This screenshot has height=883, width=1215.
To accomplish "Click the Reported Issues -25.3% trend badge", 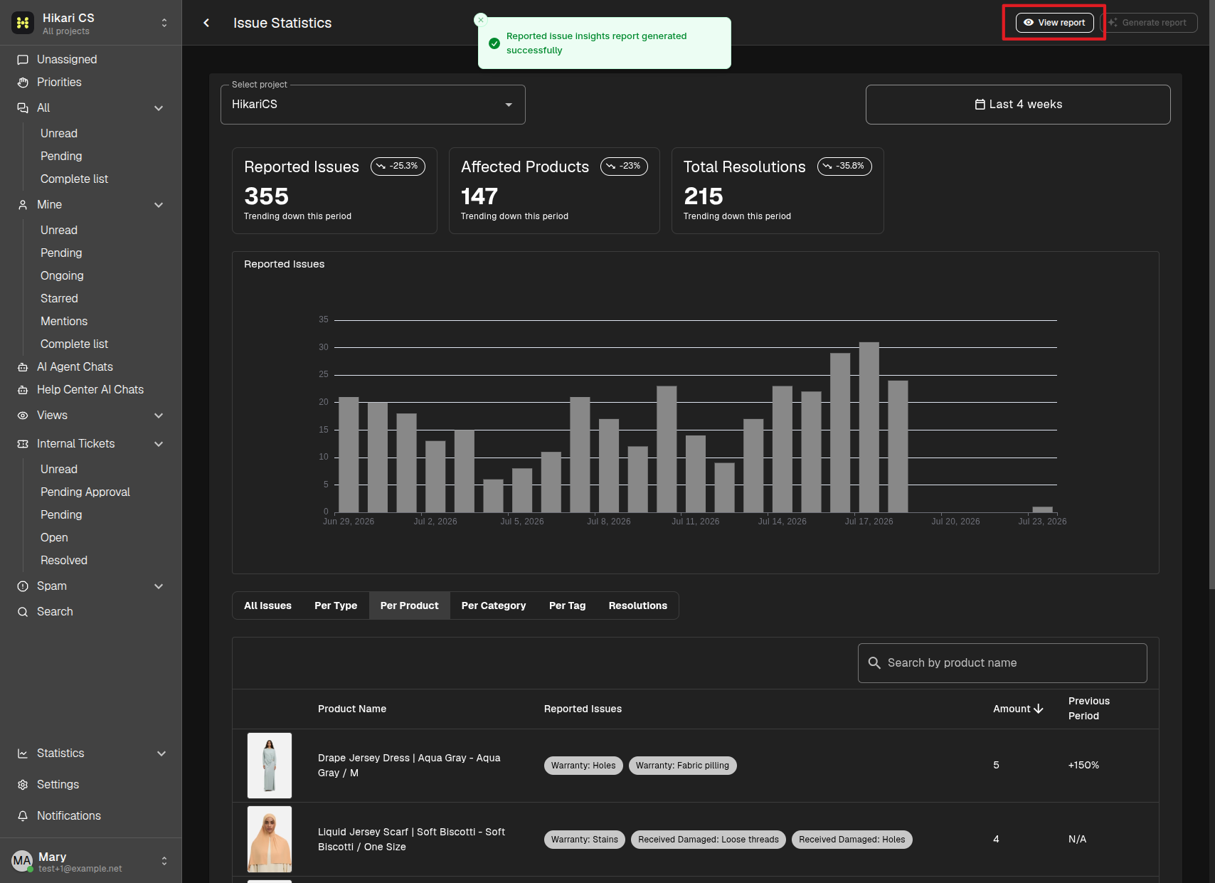I will tap(398, 166).
